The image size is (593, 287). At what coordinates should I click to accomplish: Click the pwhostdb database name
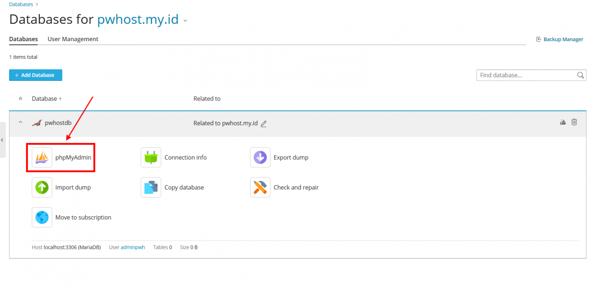click(58, 123)
